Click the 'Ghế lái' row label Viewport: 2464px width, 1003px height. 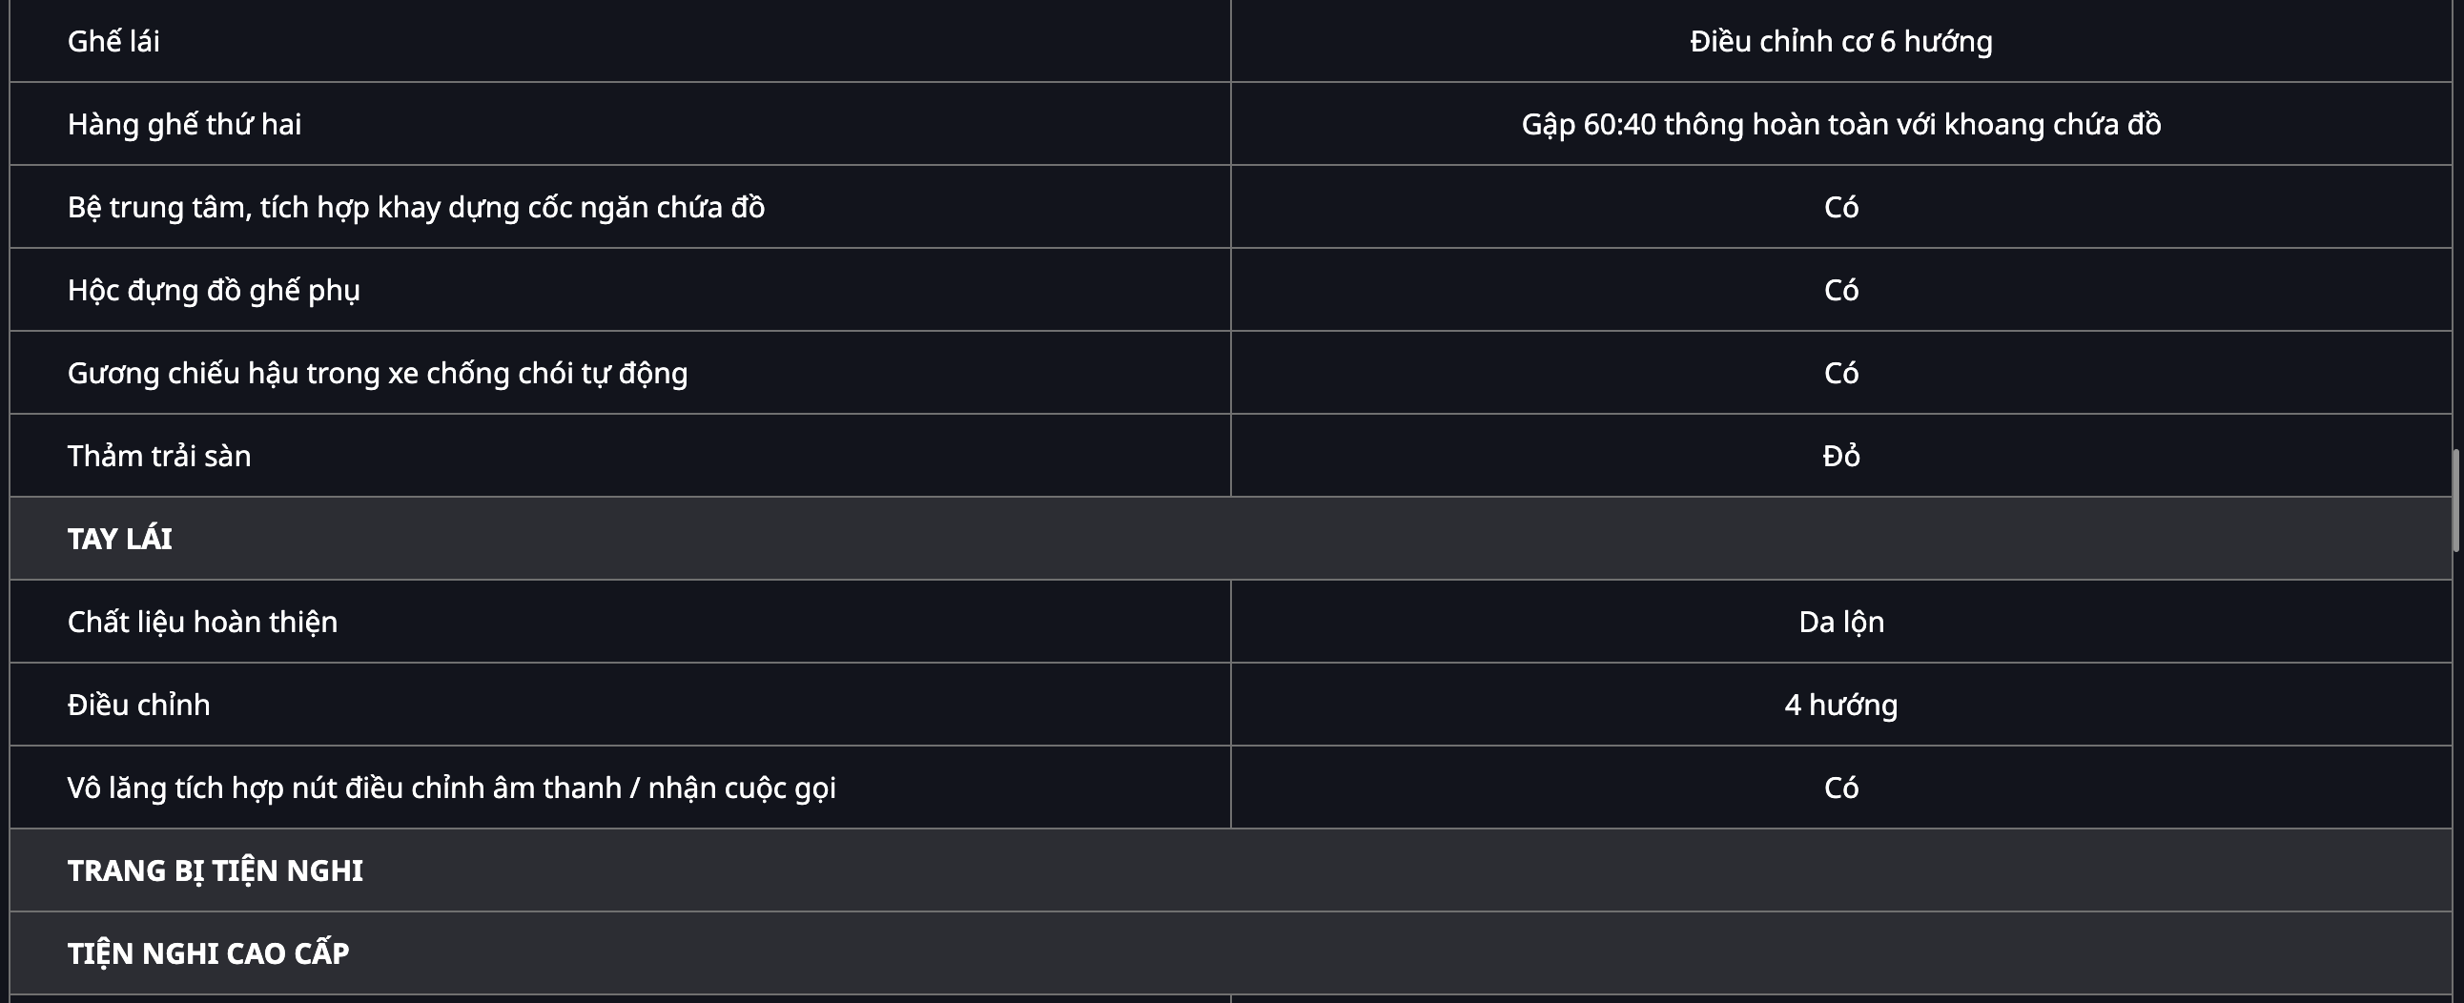(x=113, y=41)
